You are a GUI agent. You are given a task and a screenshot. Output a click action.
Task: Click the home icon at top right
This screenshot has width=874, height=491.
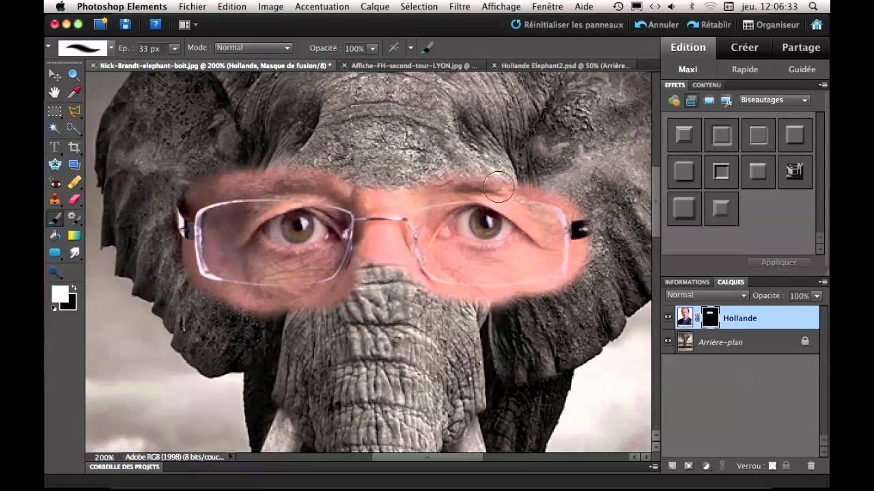coord(816,25)
